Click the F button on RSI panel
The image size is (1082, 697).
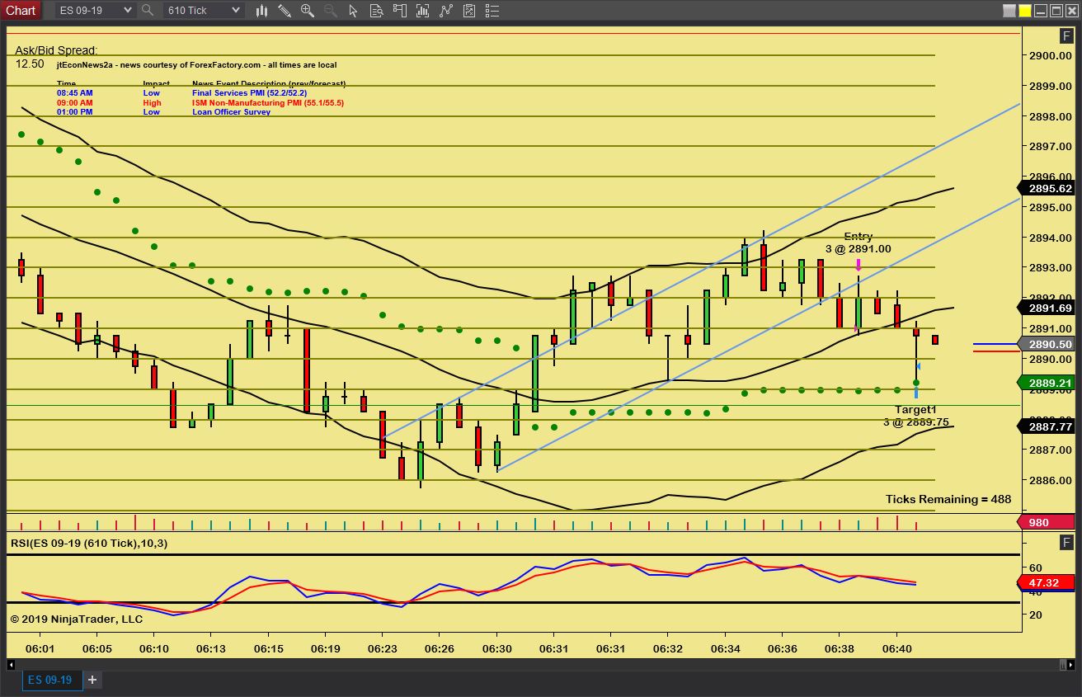[1066, 542]
